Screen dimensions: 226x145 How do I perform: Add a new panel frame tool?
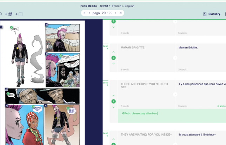[19, 14]
